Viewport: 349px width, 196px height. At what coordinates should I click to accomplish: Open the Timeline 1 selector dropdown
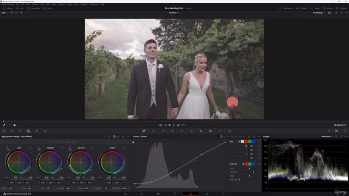[x=174, y=13]
